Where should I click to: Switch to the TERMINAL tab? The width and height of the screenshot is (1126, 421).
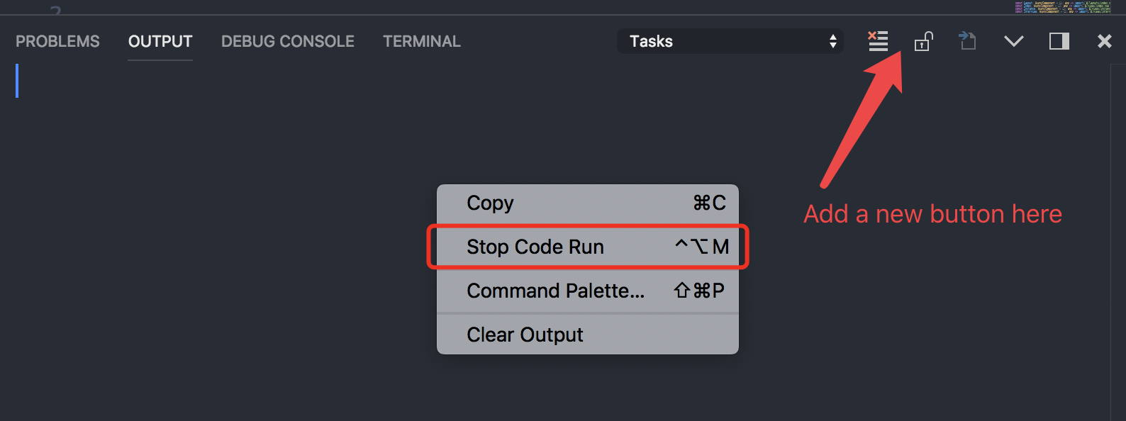pos(421,41)
